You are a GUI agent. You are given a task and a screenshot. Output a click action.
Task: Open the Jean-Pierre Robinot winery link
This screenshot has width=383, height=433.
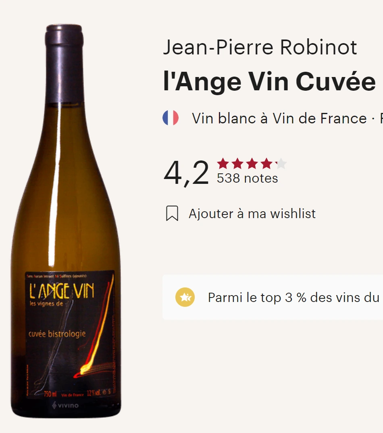pyautogui.click(x=260, y=47)
